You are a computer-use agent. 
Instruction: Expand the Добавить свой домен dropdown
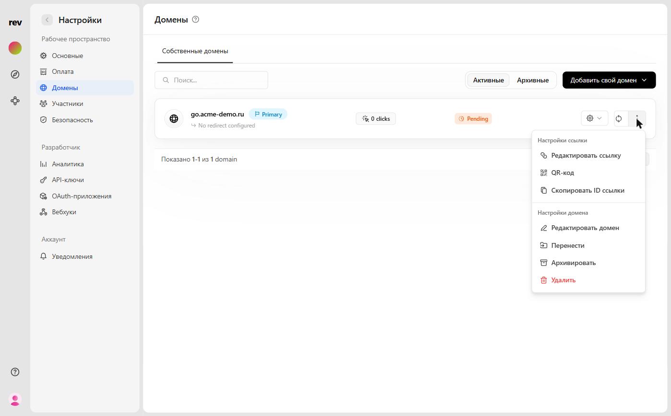tap(609, 80)
